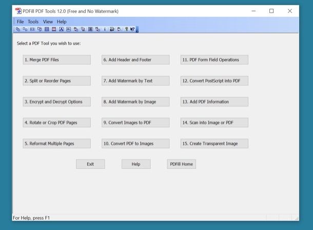Open the View menu

point(48,22)
